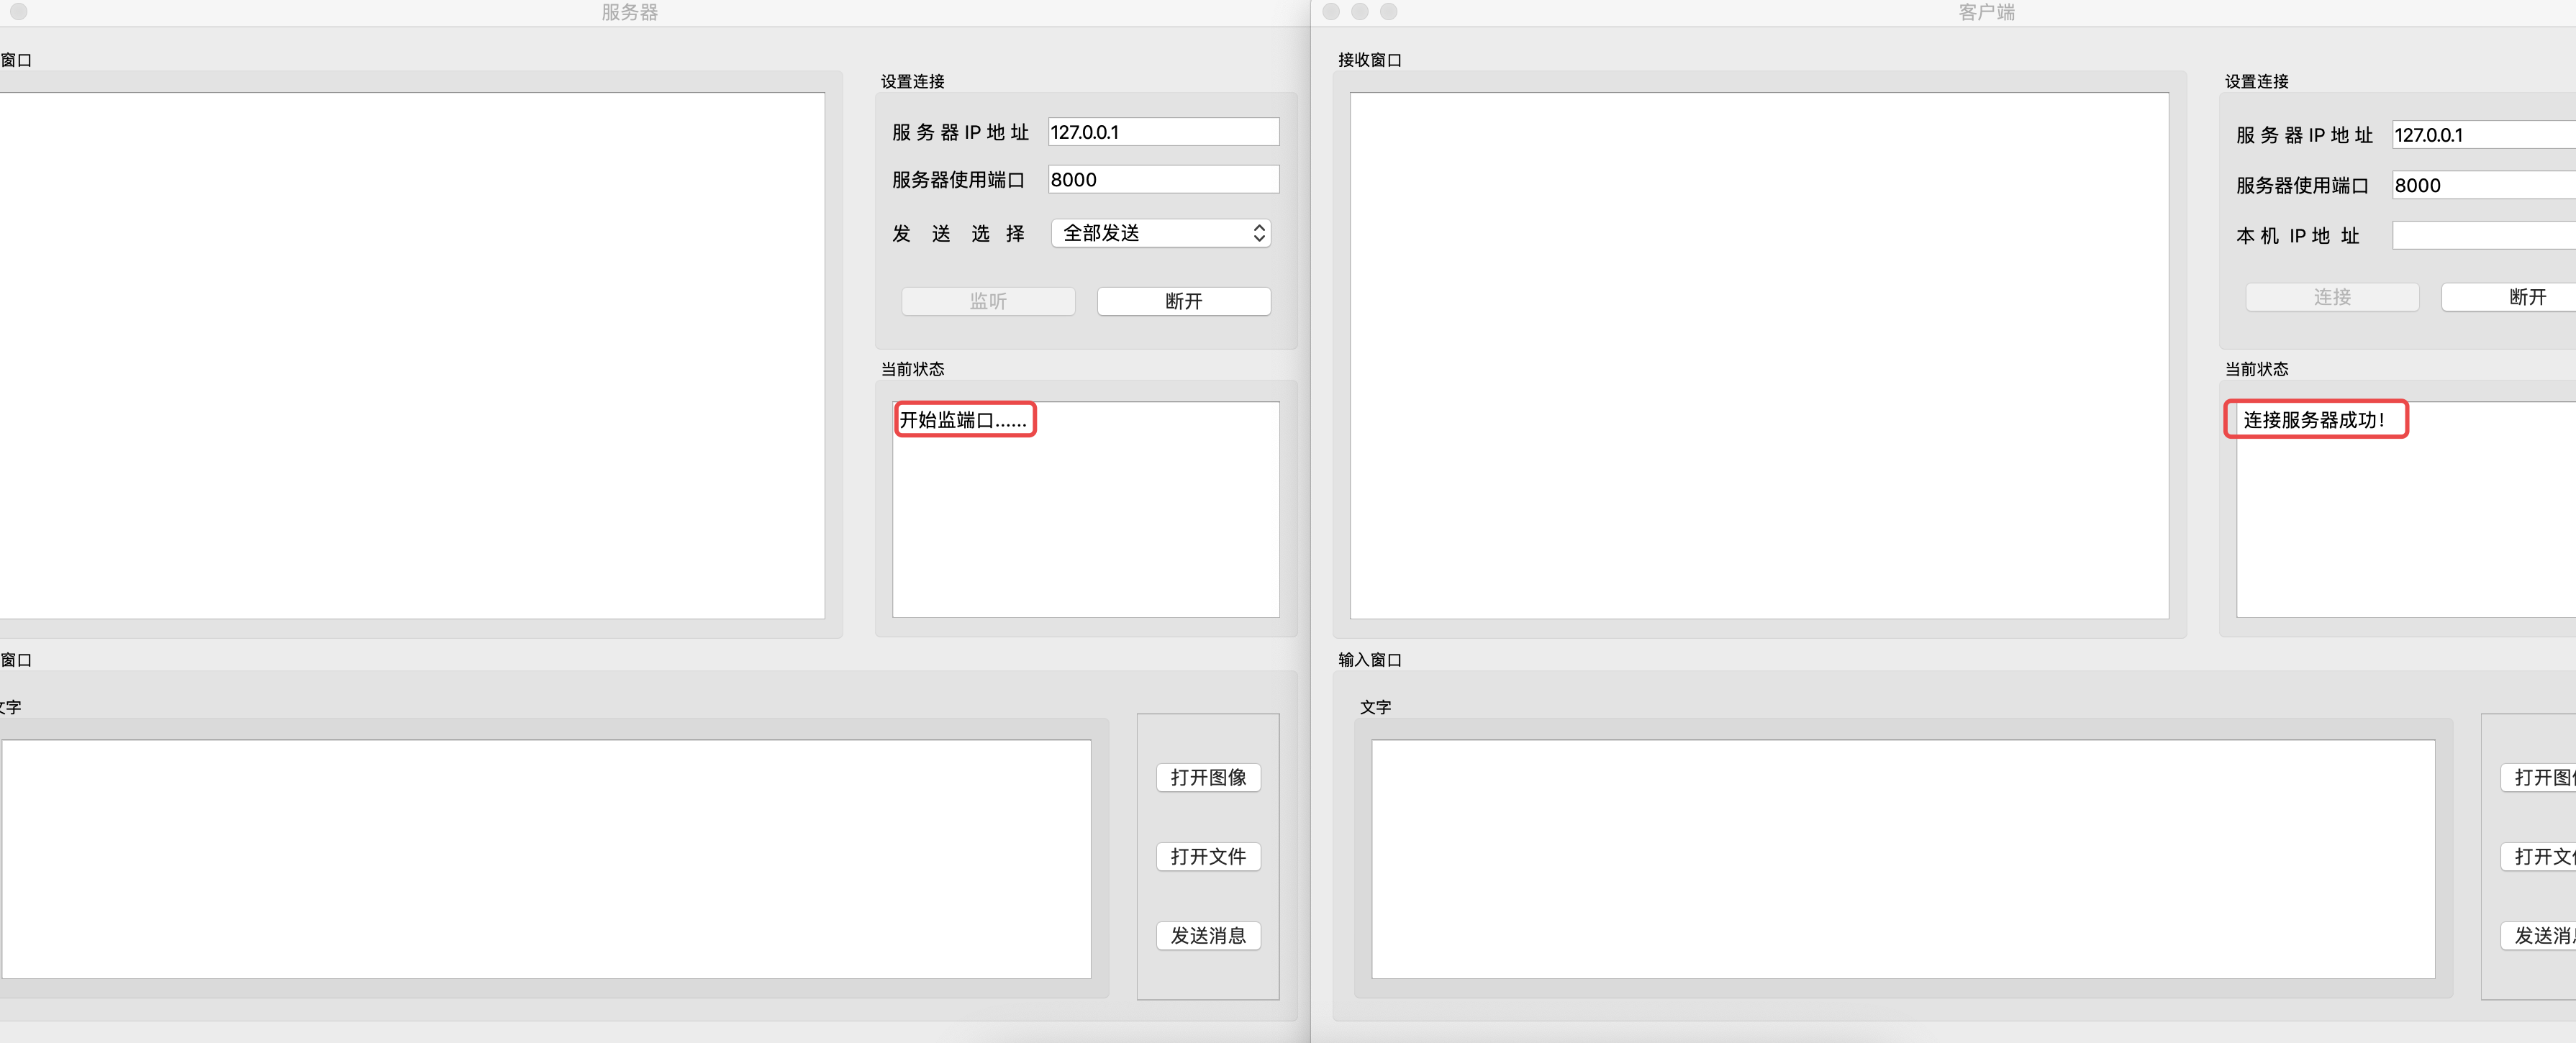Click the 监听 button on server
Viewport: 2576px width, 1043px height.
(987, 299)
